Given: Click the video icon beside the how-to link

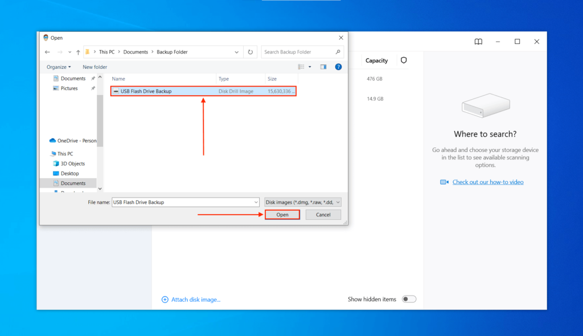Looking at the screenshot, I should [x=445, y=182].
